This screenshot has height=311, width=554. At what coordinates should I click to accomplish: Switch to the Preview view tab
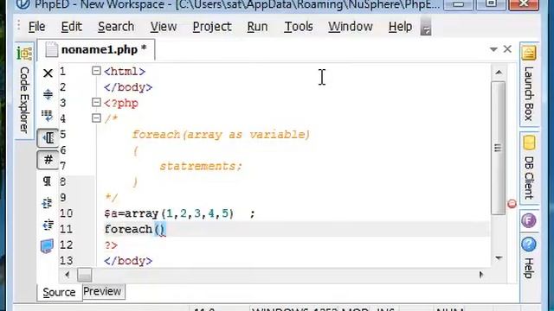point(102,291)
